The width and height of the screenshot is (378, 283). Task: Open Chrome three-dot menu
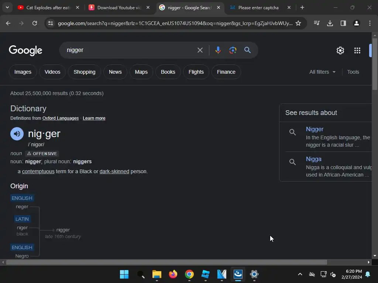point(370,23)
